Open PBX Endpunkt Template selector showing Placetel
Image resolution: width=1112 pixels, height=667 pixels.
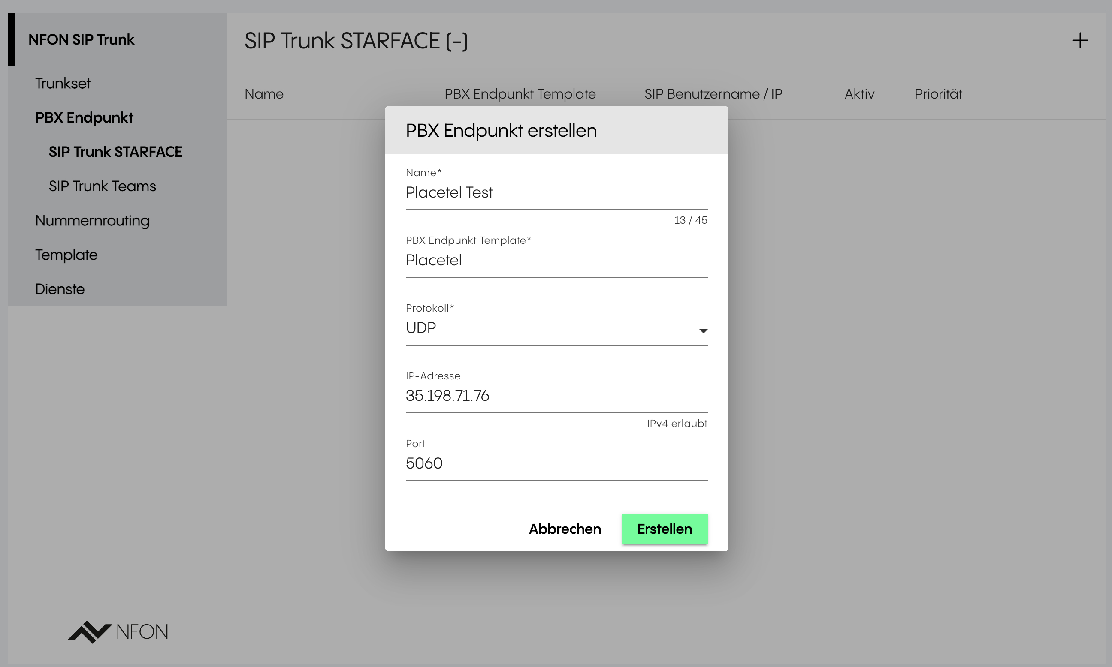click(x=556, y=260)
